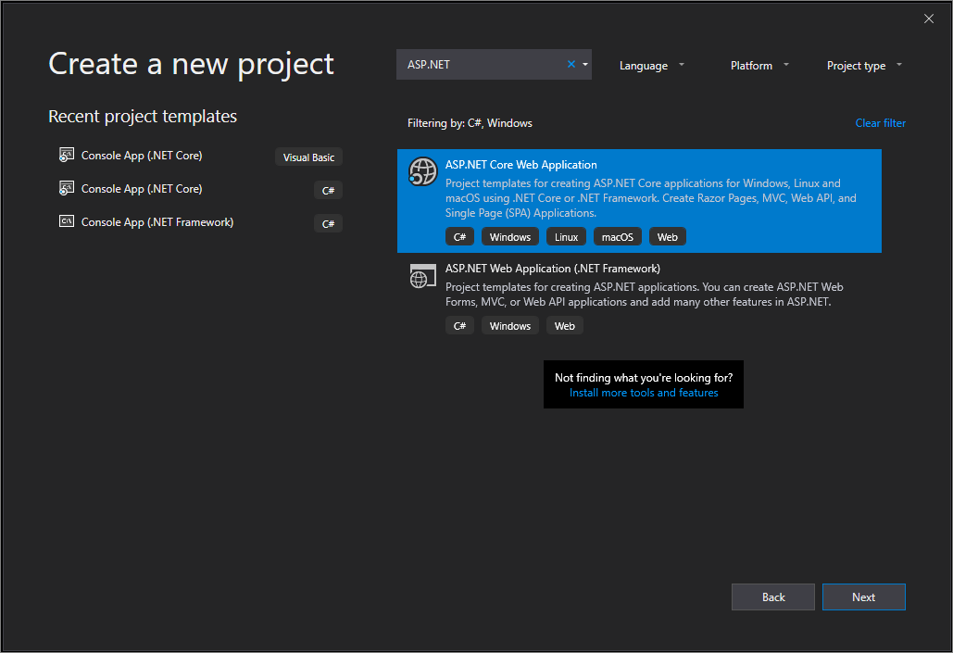Click the Console App (.NET Framework) icon
Image resolution: width=953 pixels, height=653 pixels.
pos(66,222)
